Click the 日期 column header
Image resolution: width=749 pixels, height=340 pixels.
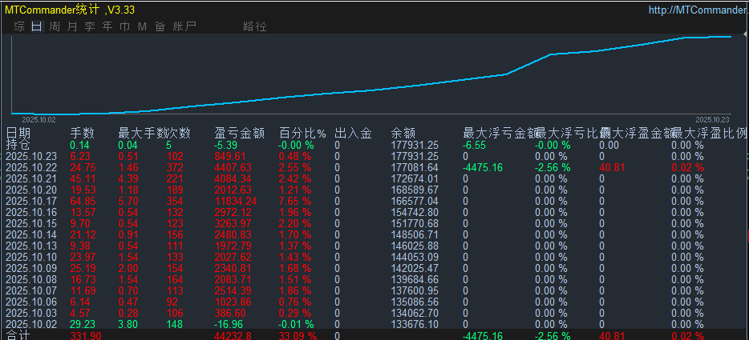coord(18,133)
